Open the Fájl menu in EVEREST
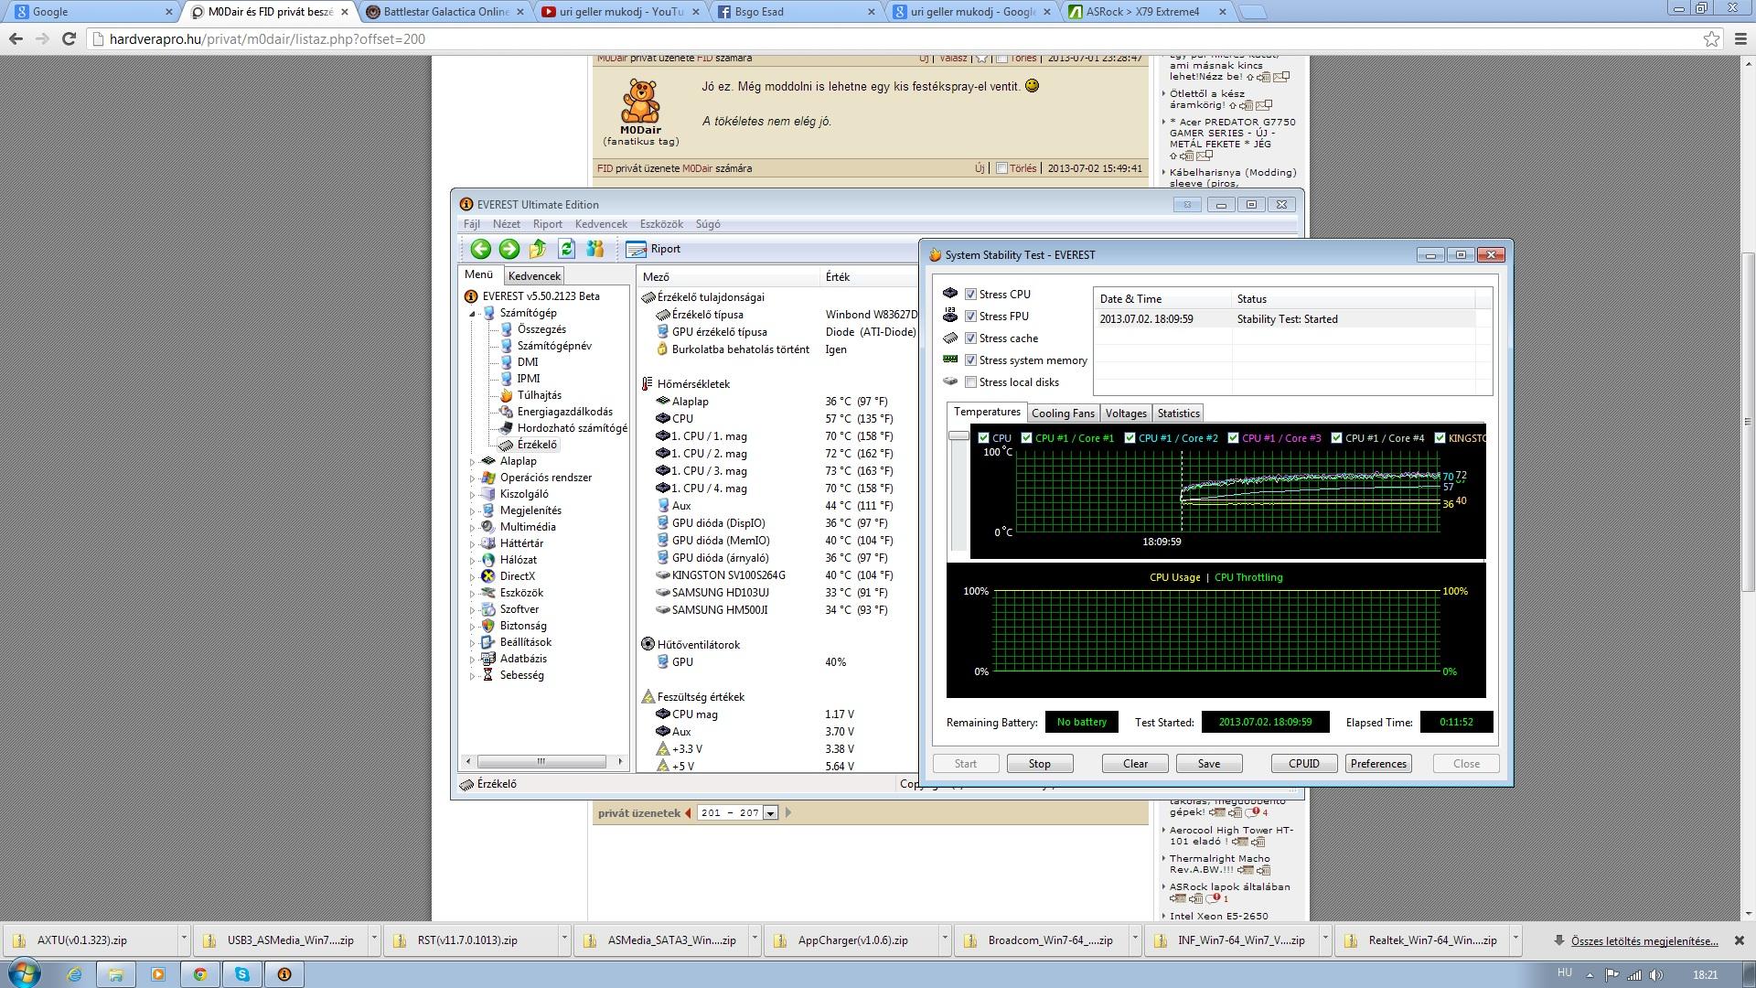1756x988 pixels. (x=472, y=224)
